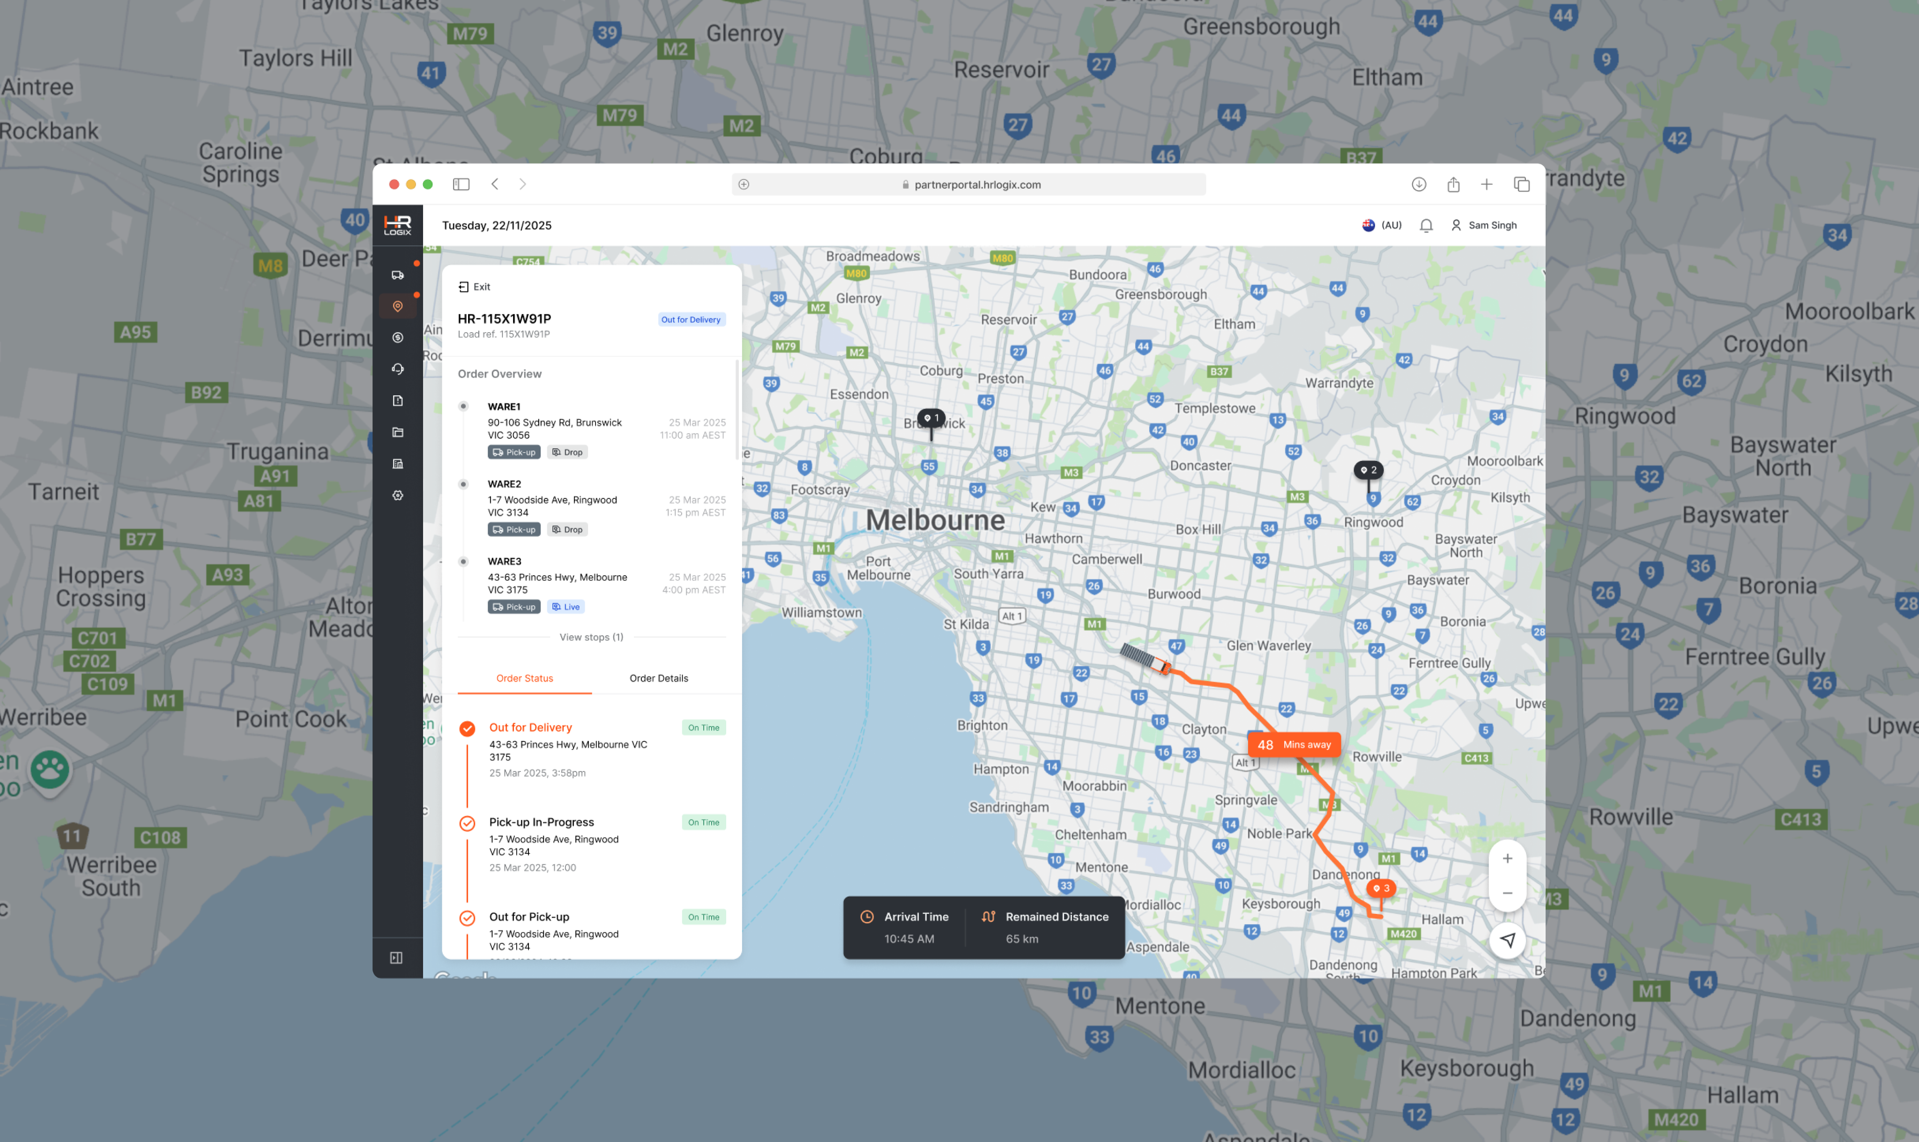
Task: Click the dollar payments sidebar icon
Action: point(398,338)
